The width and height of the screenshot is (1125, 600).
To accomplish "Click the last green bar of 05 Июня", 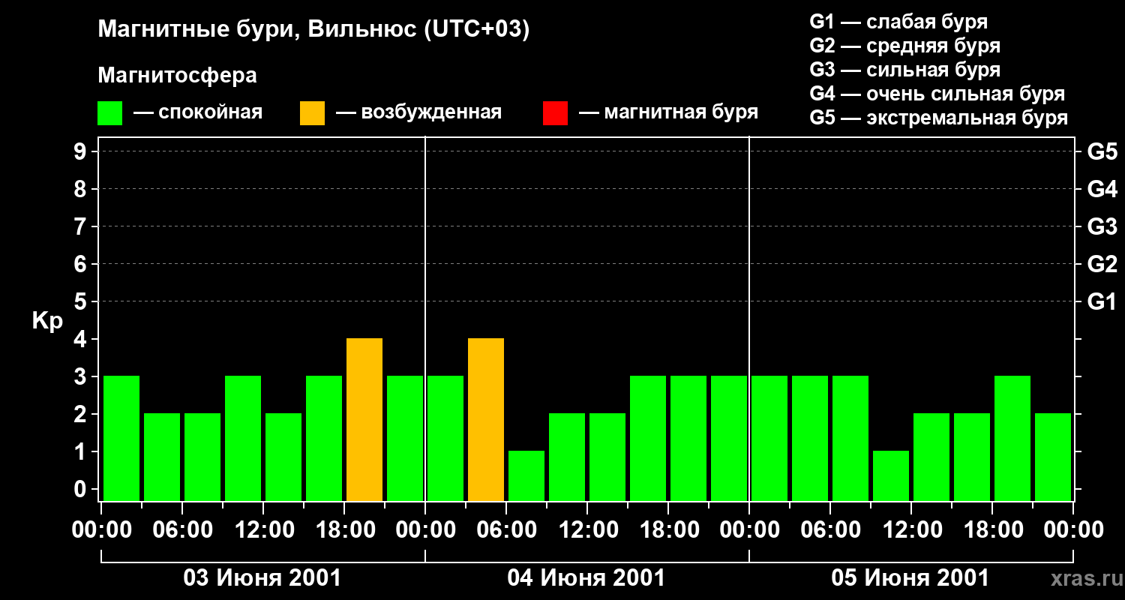I will click(1053, 457).
